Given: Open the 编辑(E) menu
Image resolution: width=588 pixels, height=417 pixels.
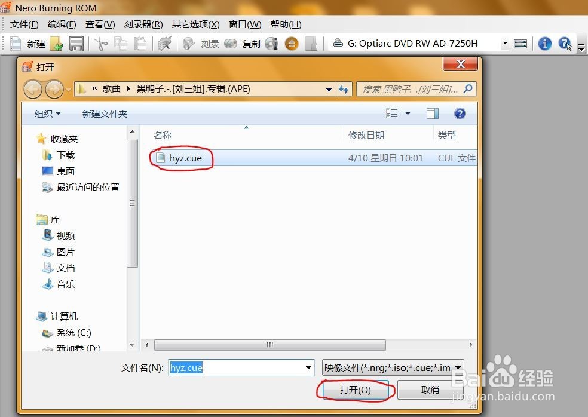Looking at the screenshot, I should pyautogui.click(x=62, y=24).
